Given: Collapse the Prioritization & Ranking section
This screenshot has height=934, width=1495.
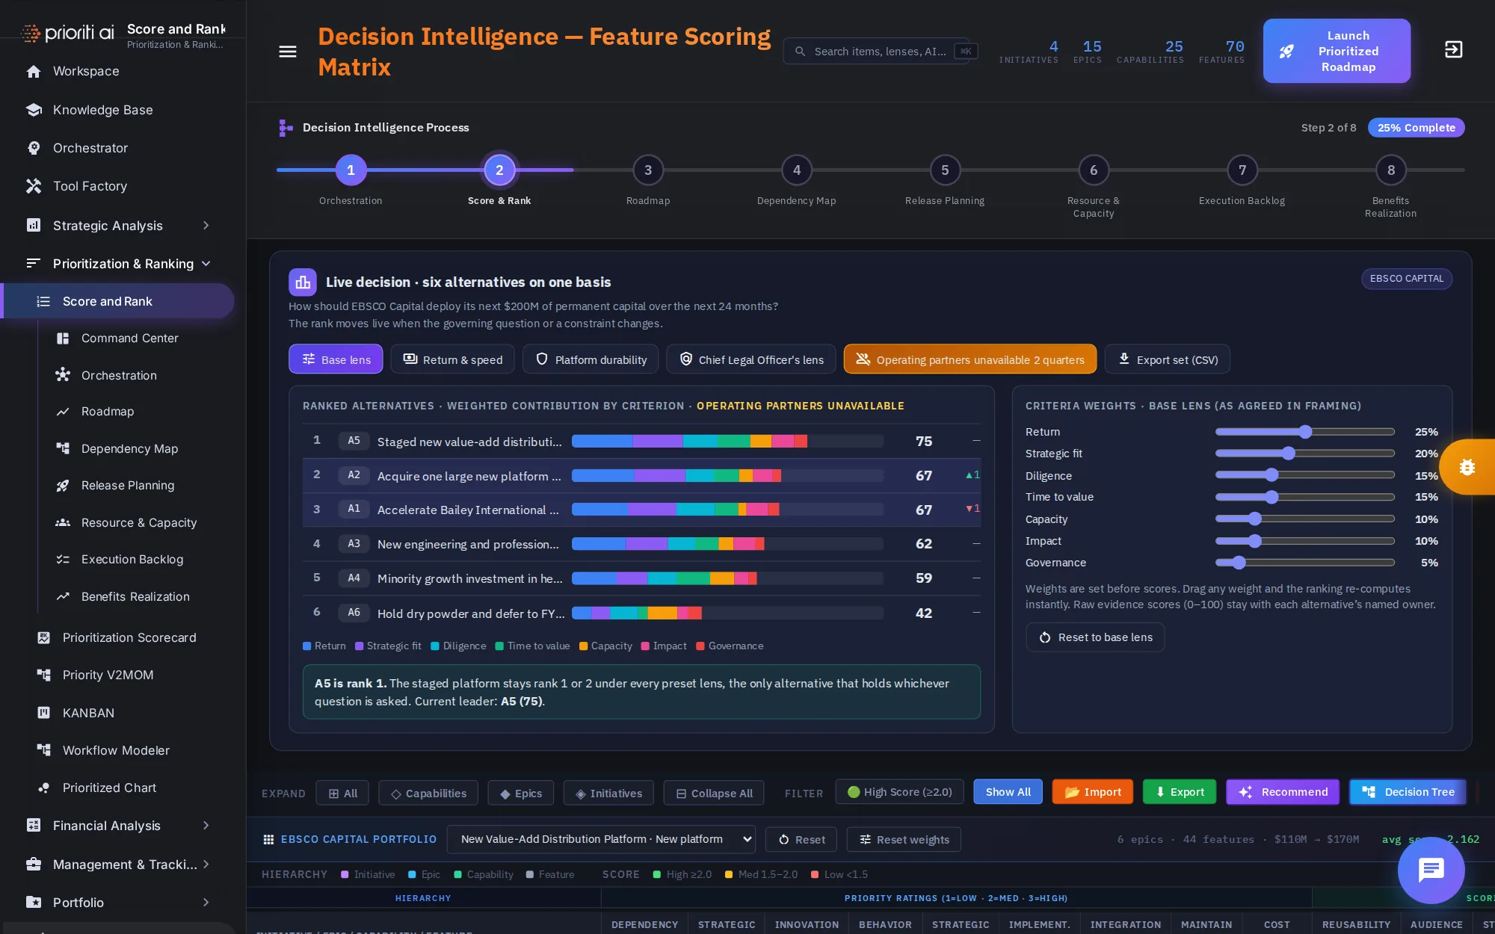Looking at the screenshot, I should 206,264.
